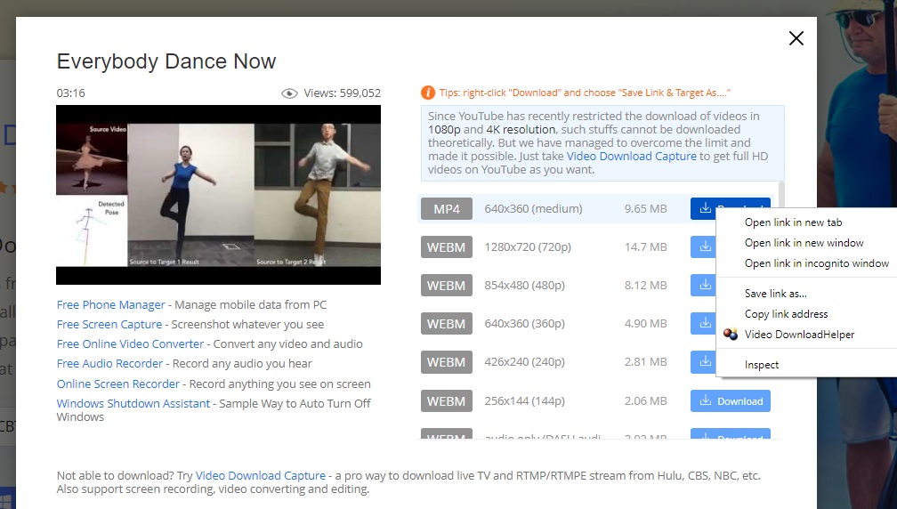
Task: Click the '256x144 (144p)' resolution text
Action: point(525,401)
